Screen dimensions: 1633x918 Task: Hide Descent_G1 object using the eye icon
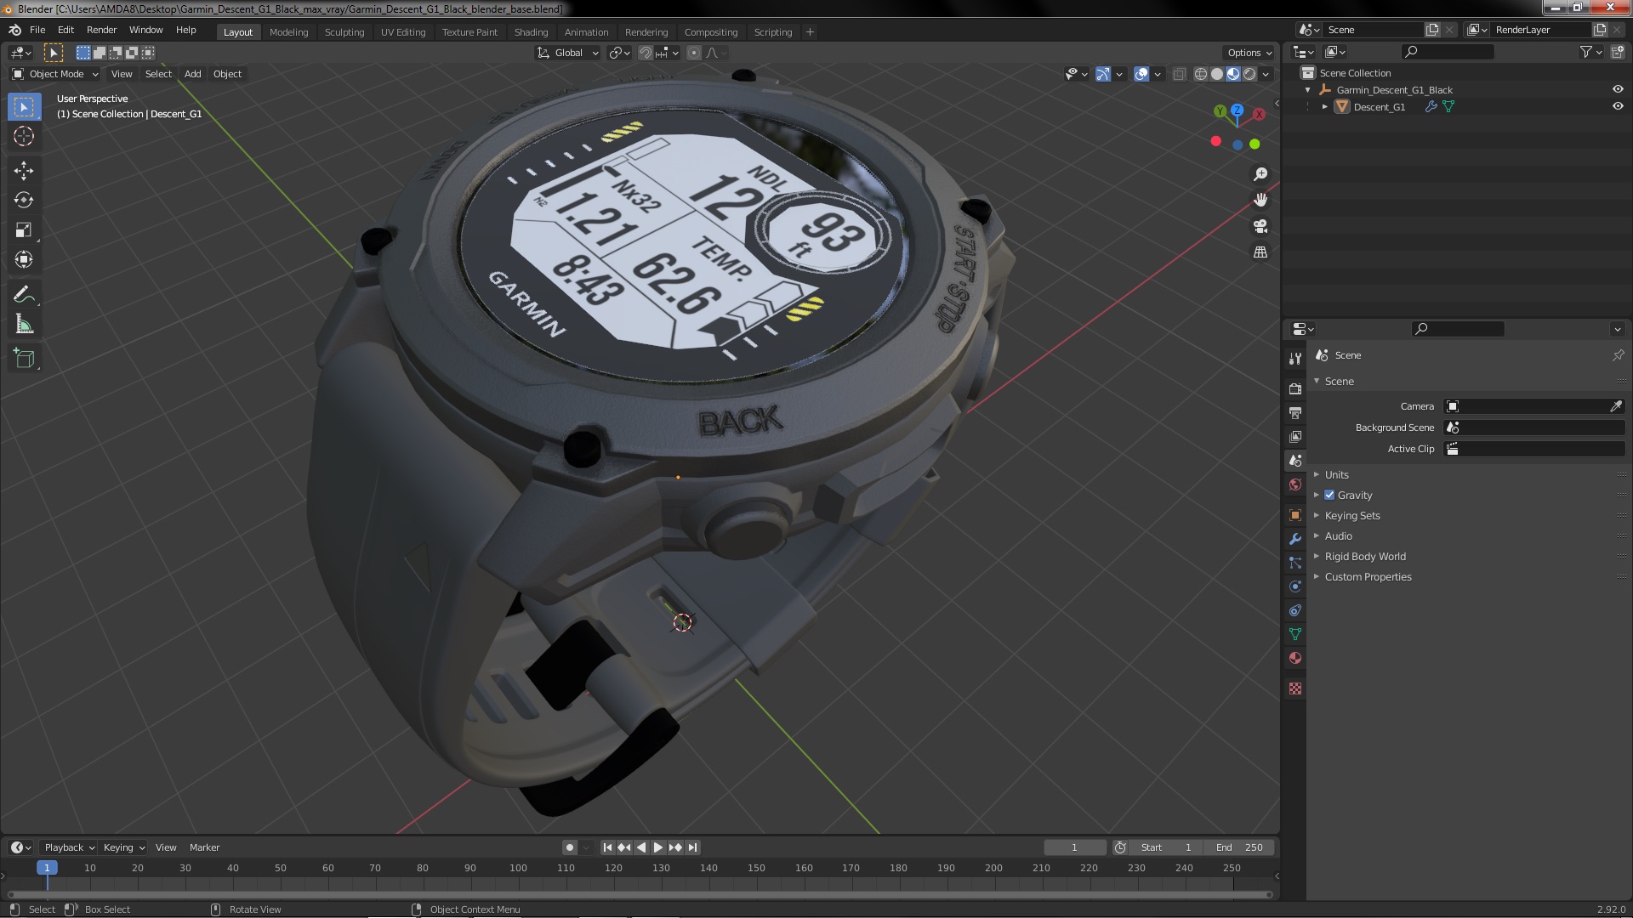tap(1617, 106)
